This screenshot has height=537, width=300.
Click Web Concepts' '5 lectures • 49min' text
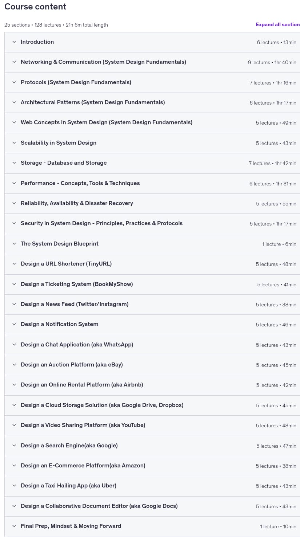(x=276, y=123)
